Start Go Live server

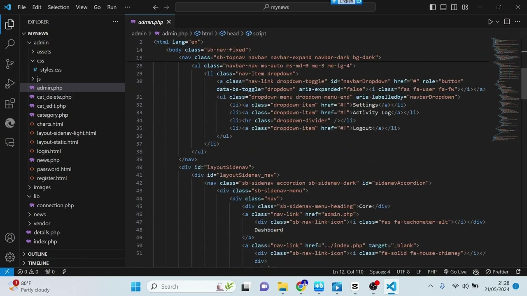(x=455, y=272)
